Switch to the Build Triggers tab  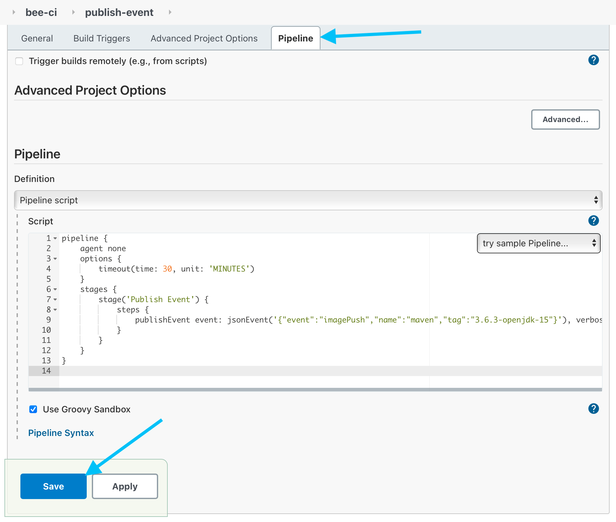pyautogui.click(x=101, y=38)
